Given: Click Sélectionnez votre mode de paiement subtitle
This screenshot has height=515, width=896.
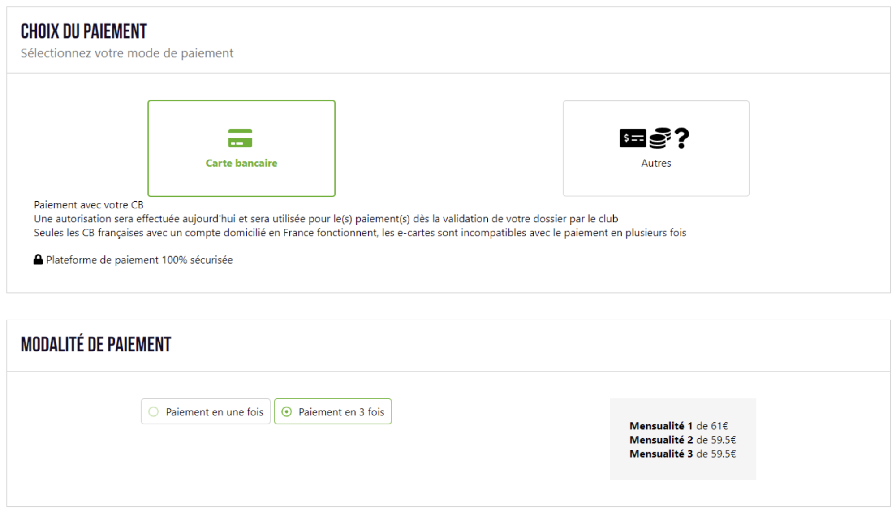Looking at the screenshot, I should coord(127,53).
